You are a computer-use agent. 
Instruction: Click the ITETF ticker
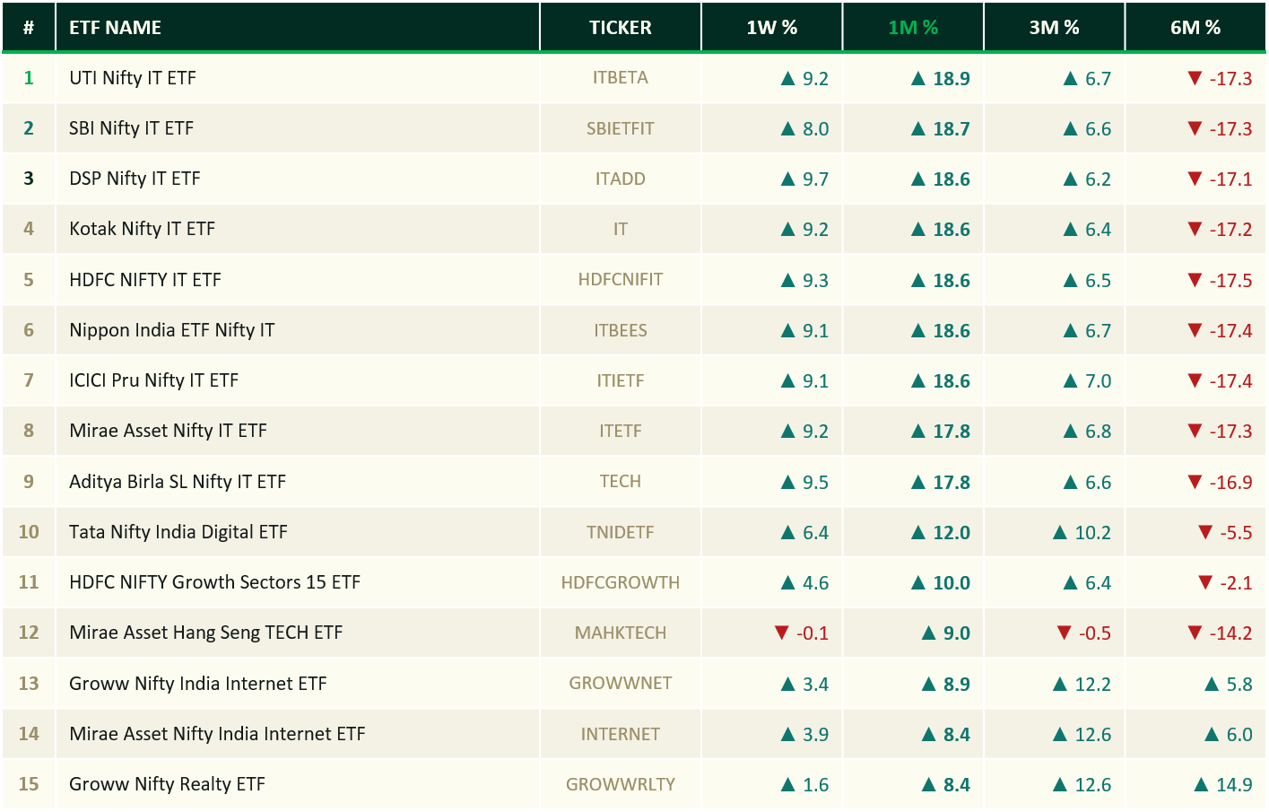tap(621, 431)
